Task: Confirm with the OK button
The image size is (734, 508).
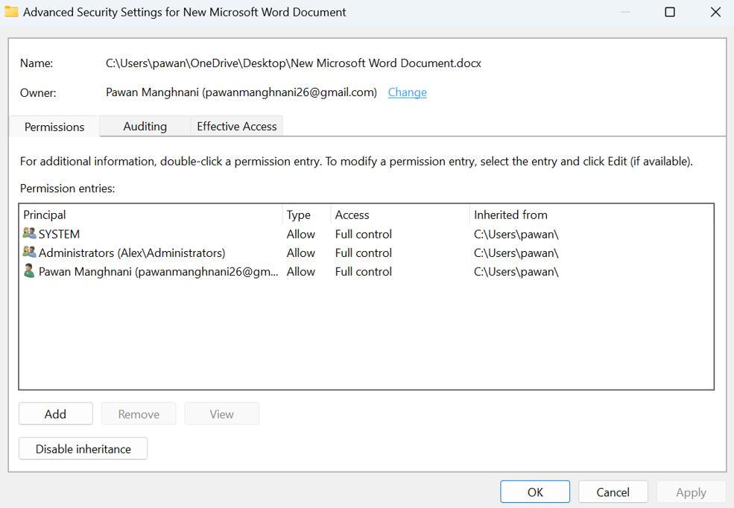Action: [535, 492]
